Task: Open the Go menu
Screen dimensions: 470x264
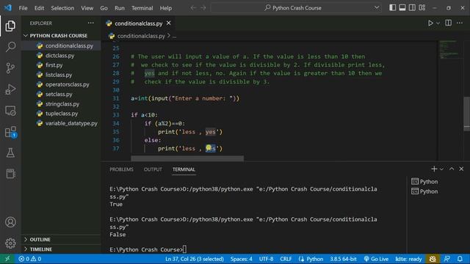Action: pyautogui.click(x=104, y=8)
